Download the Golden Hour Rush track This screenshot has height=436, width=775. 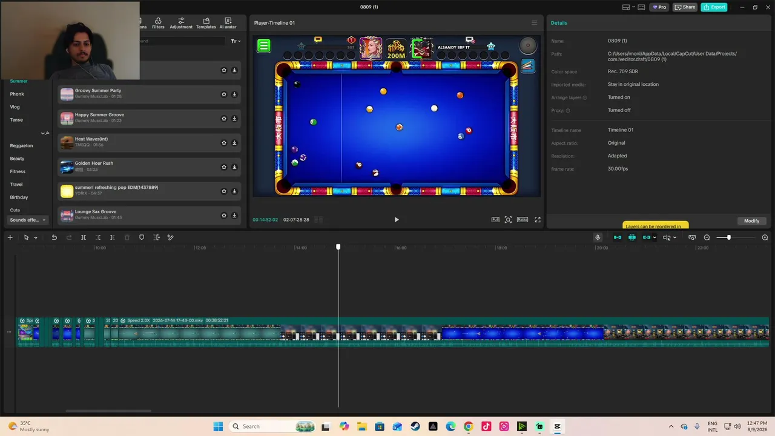(234, 167)
